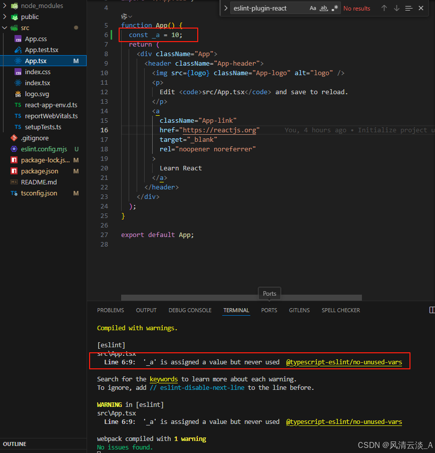The width and height of the screenshot is (435, 453).
Task: Open the code lens dropdown above function App
Action: [127, 17]
